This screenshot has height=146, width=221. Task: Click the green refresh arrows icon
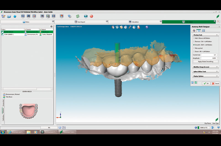[78, 16]
